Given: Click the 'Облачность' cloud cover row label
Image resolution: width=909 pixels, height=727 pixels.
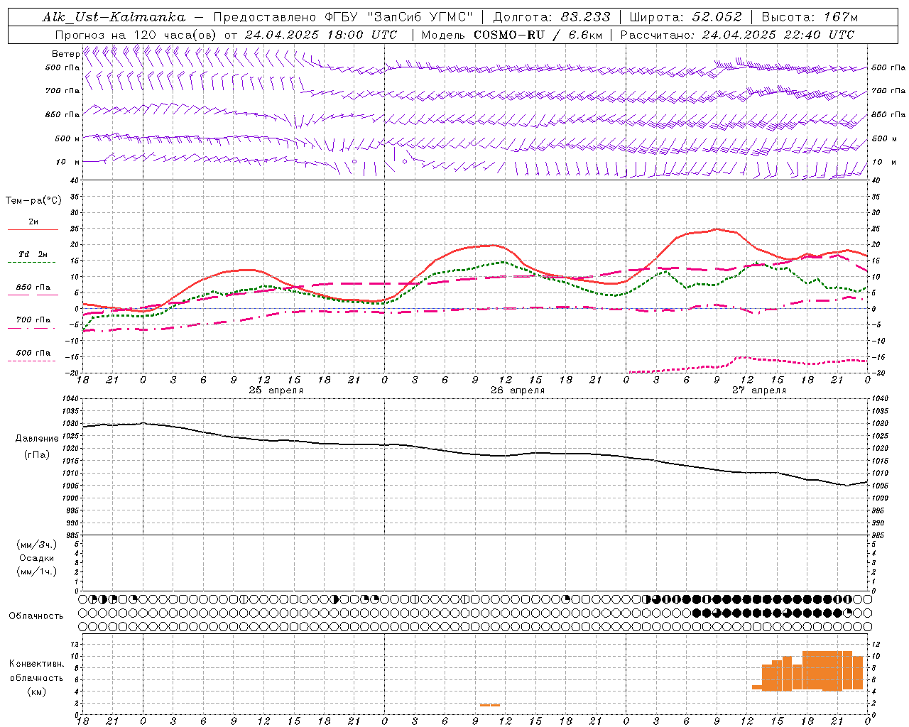Looking at the screenshot, I should pos(36,616).
